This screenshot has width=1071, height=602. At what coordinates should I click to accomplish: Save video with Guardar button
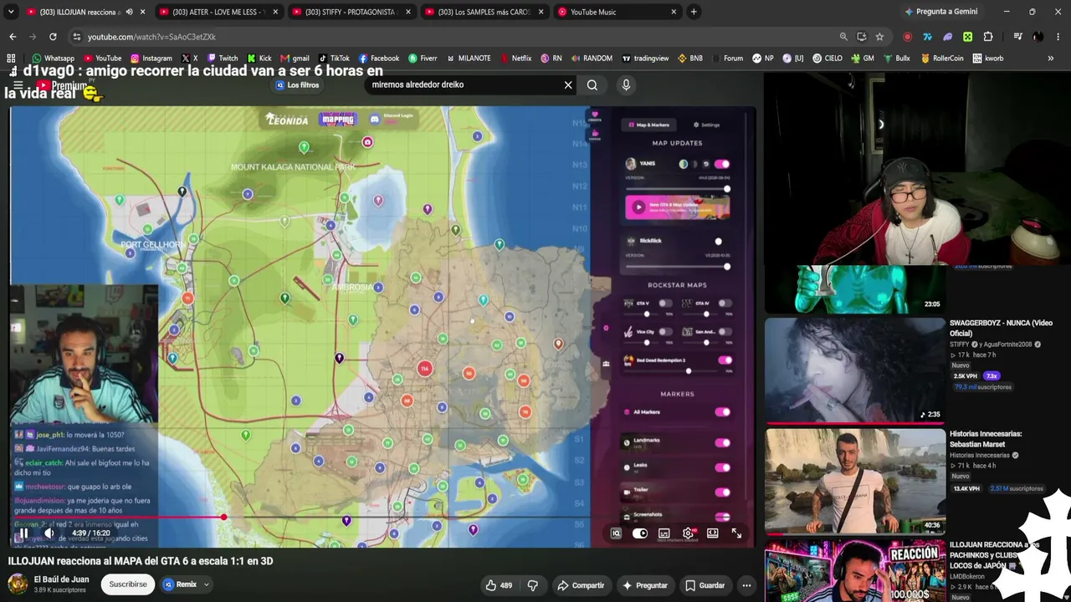pos(705,585)
